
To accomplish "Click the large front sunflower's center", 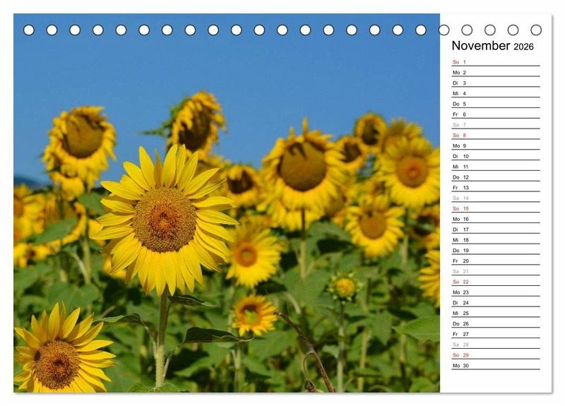I will click(x=164, y=220).
